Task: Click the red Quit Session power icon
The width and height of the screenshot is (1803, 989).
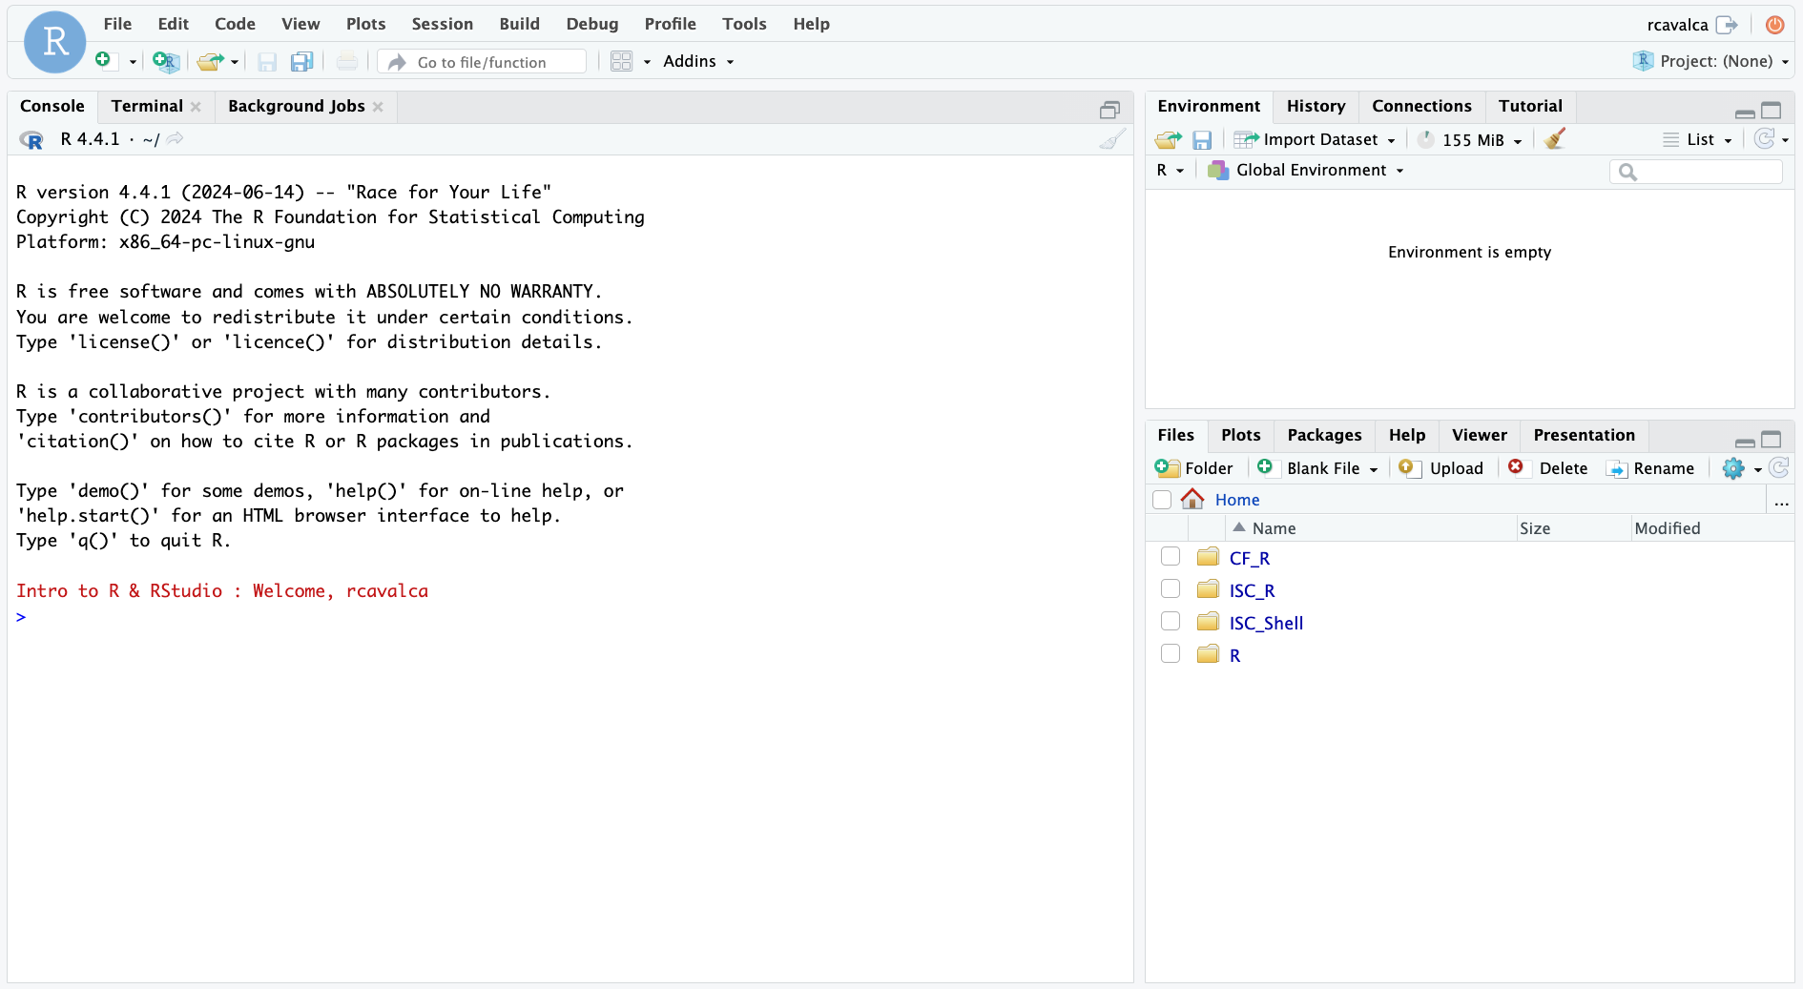Action: 1775,25
